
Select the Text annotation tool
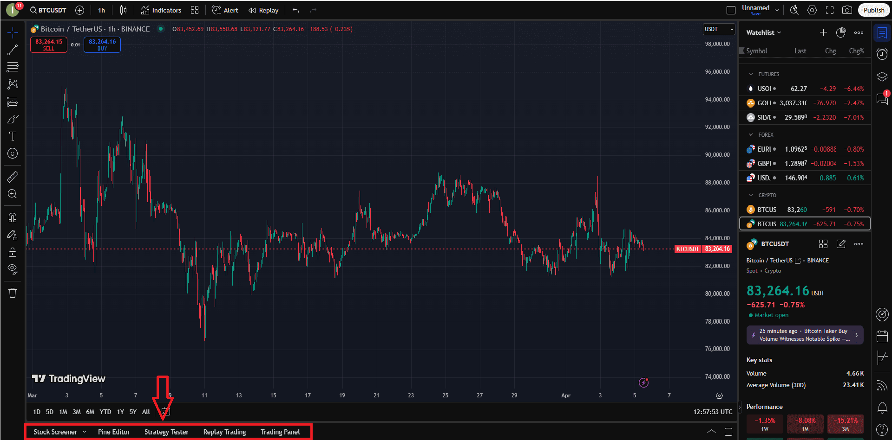click(x=13, y=136)
